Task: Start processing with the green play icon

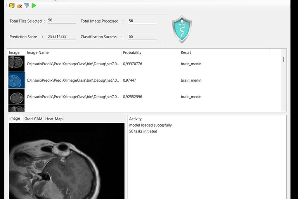Action: pos(34,5)
